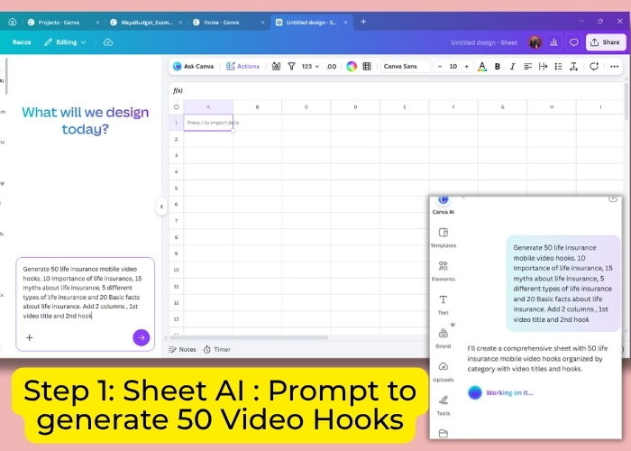Image resolution: width=631 pixels, height=451 pixels.
Task: Click Canva AI icon in inset sidebar
Action: click(444, 205)
